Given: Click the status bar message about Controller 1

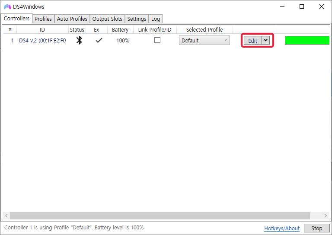Looking at the screenshot, I should (74, 228).
